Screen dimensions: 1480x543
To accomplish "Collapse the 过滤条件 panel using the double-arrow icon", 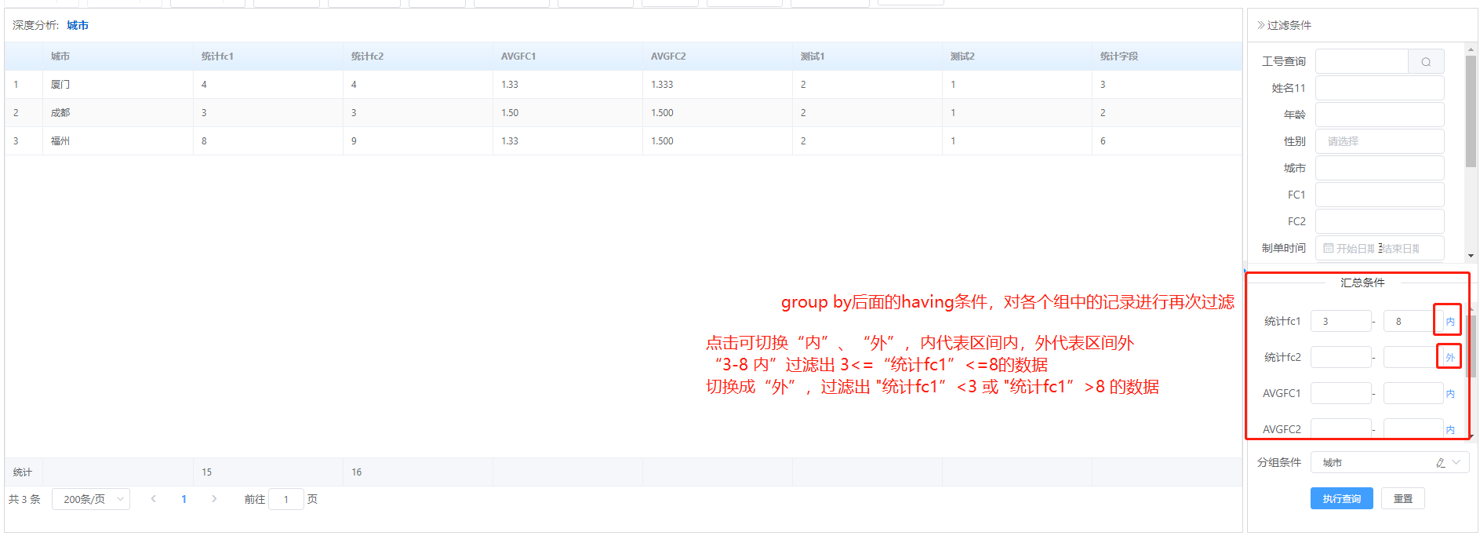I will click(x=1260, y=25).
